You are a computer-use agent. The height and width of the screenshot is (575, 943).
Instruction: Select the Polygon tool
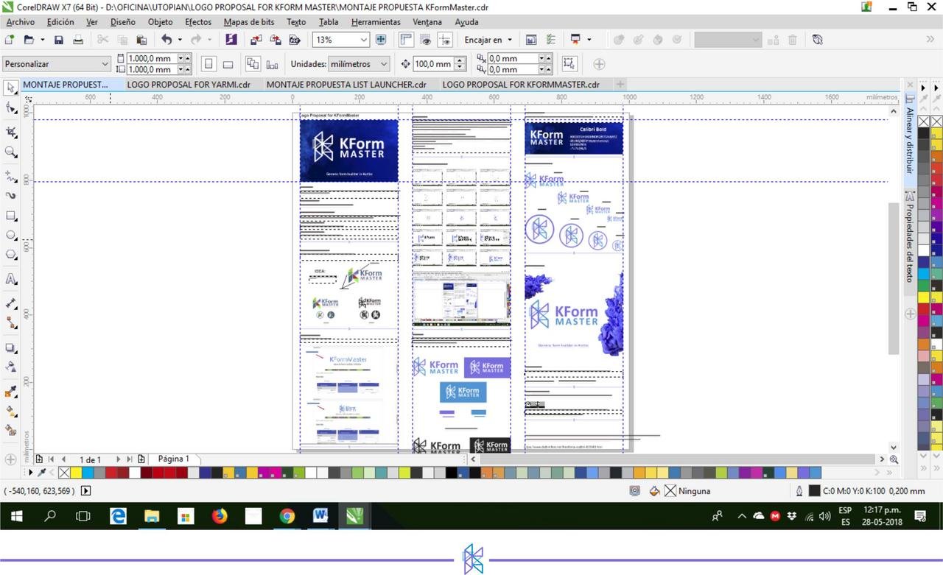(x=11, y=255)
